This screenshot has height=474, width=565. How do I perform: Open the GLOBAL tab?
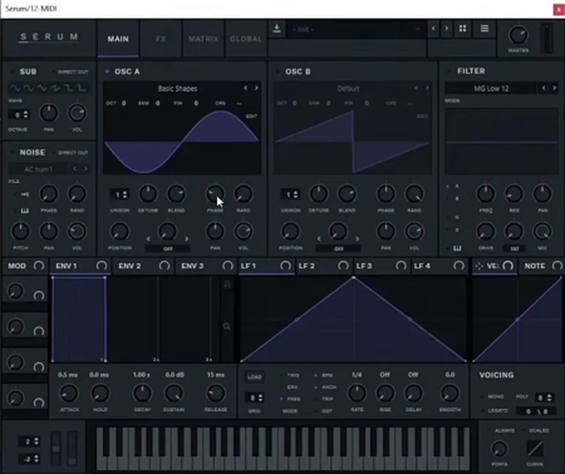pos(245,39)
